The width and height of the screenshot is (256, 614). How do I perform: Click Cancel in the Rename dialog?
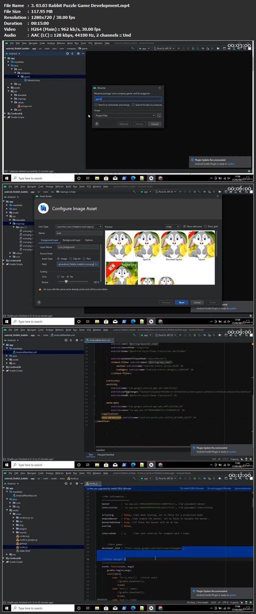[155, 124]
